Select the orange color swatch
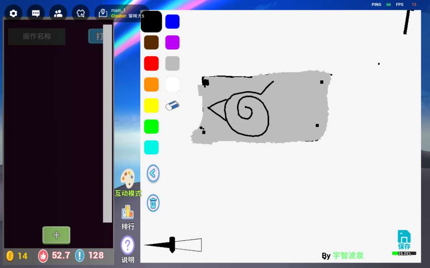 (x=151, y=84)
